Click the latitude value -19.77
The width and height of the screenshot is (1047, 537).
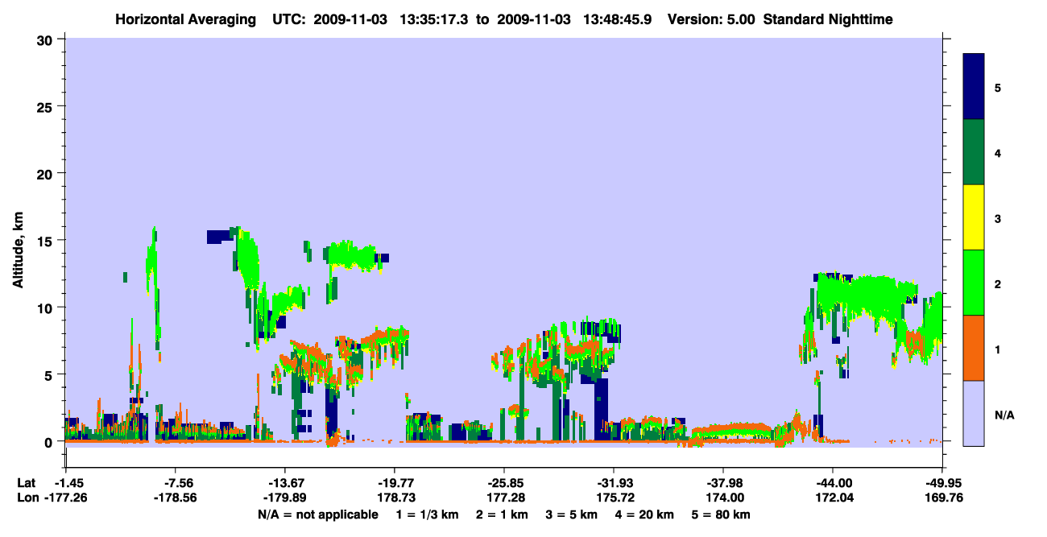(x=395, y=483)
